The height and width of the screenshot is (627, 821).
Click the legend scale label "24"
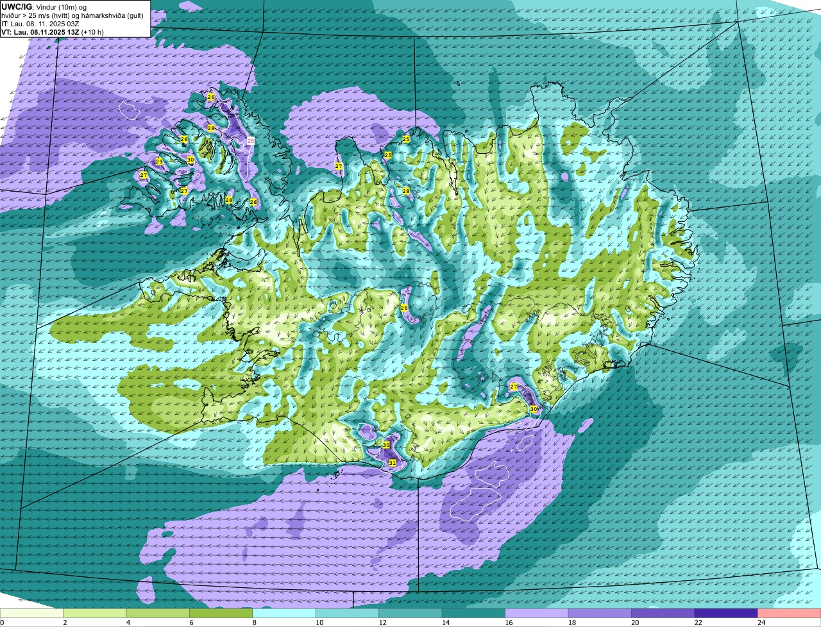[761, 623]
